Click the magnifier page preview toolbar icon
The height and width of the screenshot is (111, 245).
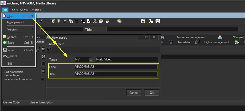coord(89,21)
